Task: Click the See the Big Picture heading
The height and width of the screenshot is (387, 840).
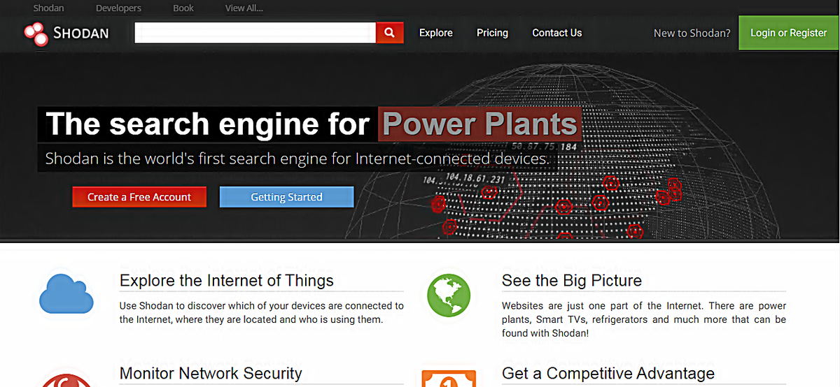Action: click(x=572, y=281)
